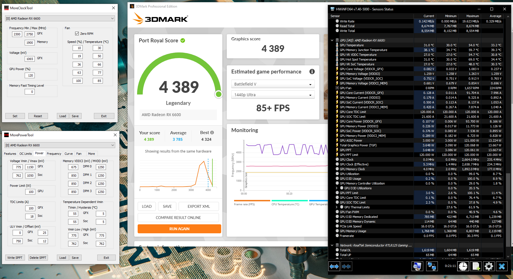Click COMPARE RESULT ONLINE button

(178, 218)
